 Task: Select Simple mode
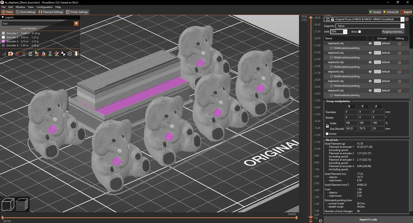(375, 12)
